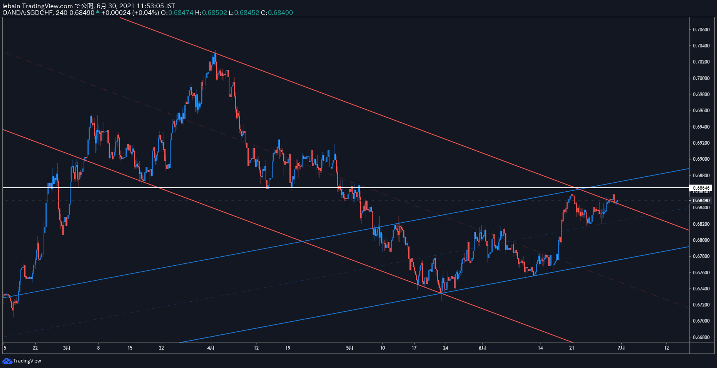Viewport: 717px width, 368px height.
Task: Click the 0.69200 price axis label
Action: click(x=701, y=143)
